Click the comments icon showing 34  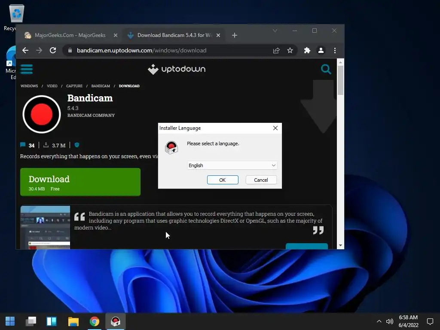tap(23, 145)
